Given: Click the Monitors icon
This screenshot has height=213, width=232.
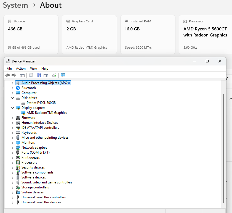Looking at the screenshot, I should tap(18, 143).
